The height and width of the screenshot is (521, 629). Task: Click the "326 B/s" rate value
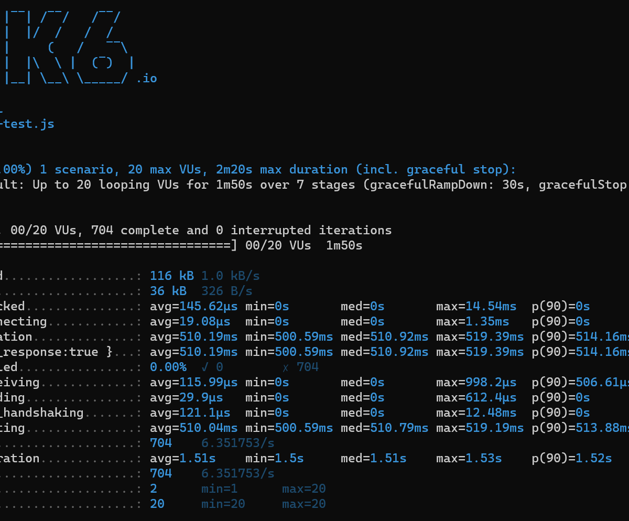tap(226, 291)
